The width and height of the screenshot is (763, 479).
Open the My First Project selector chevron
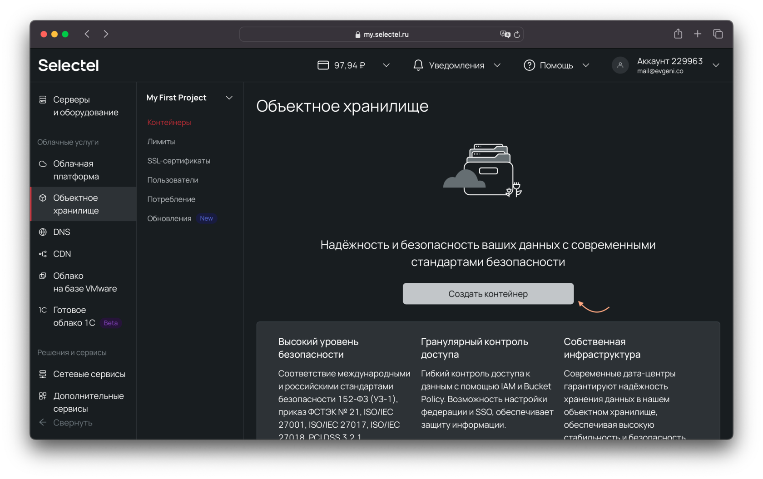tap(229, 98)
